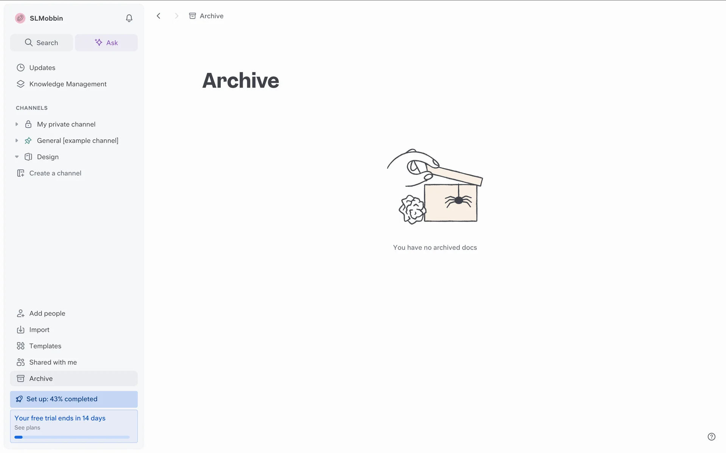
Task: Click the help question mark icon
Action: click(711, 437)
